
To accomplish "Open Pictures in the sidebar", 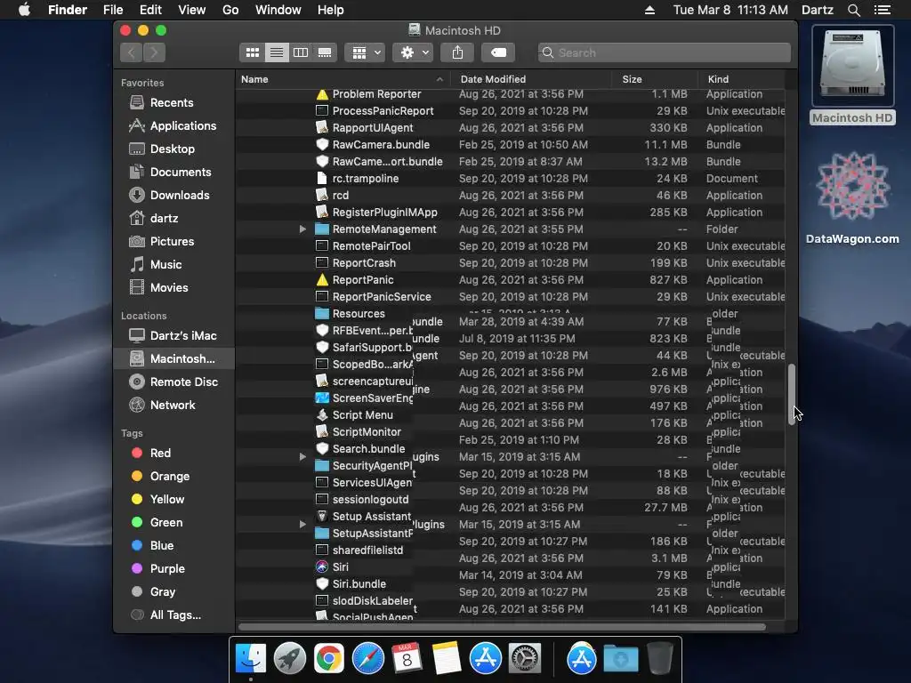I will (172, 242).
